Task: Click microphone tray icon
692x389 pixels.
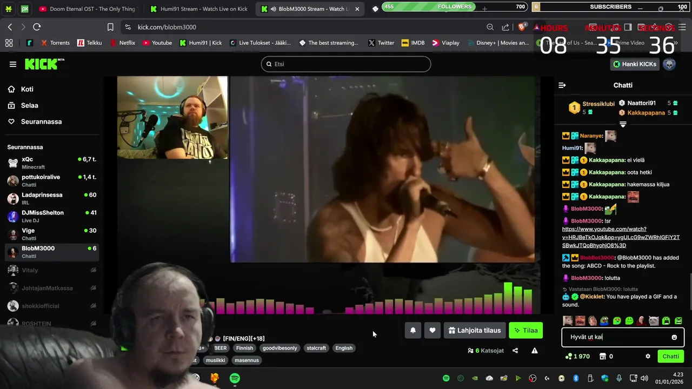Action: [x=619, y=378]
